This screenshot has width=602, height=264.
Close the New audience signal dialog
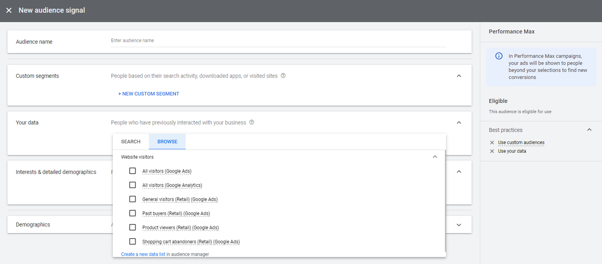[9, 10]
